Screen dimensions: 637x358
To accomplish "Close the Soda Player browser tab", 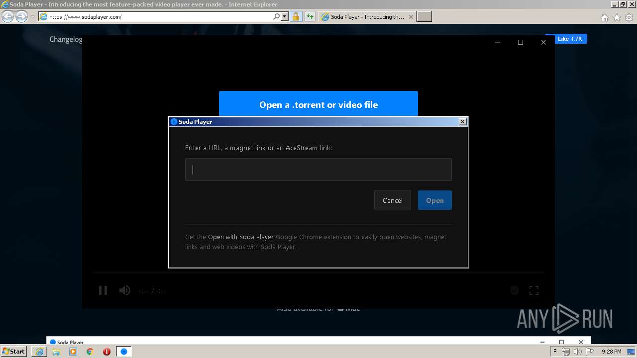I will pyautogui.click(x=411, y=17).
